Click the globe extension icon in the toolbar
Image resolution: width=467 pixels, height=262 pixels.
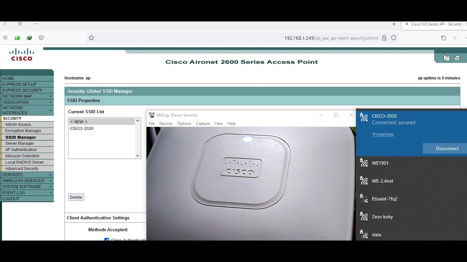coord(29,38)
